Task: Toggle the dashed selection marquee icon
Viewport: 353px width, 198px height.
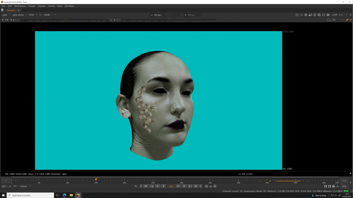Action: [329, 20]
